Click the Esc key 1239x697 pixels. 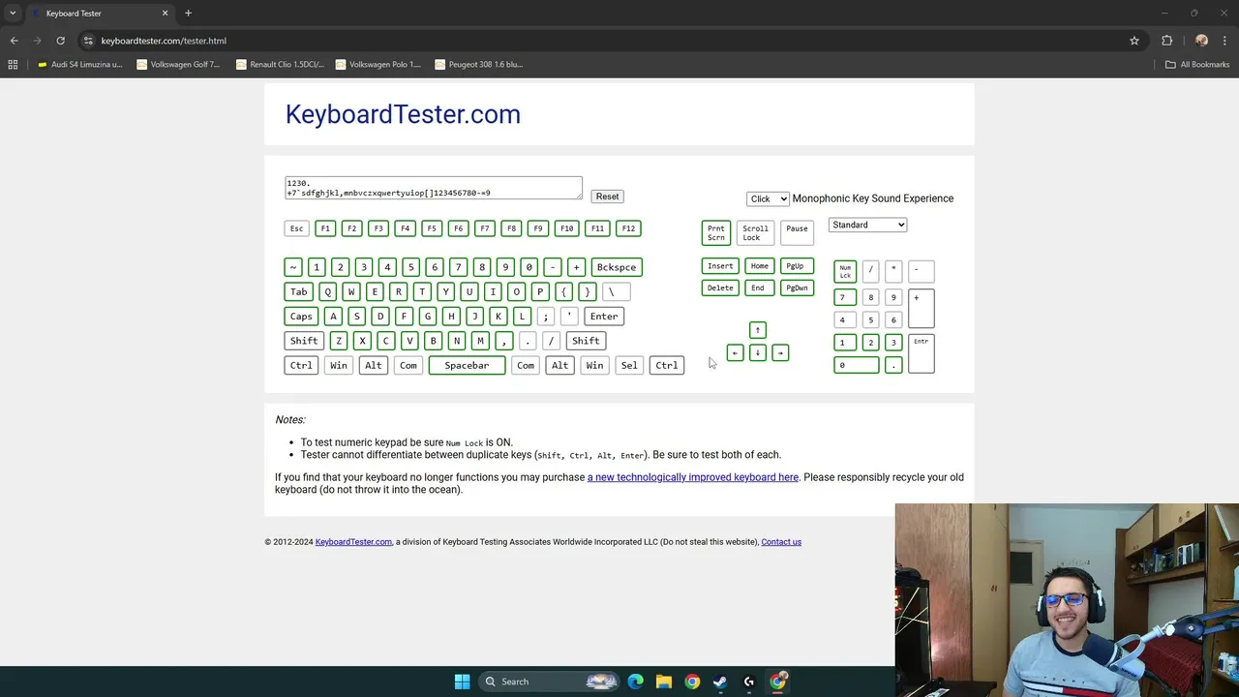(296, 228)
